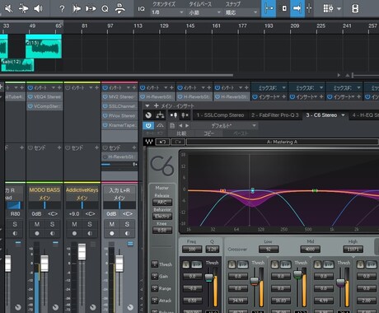
Task: Click the Waves logo icon in plugin header
Action: (x=149, y=142)
